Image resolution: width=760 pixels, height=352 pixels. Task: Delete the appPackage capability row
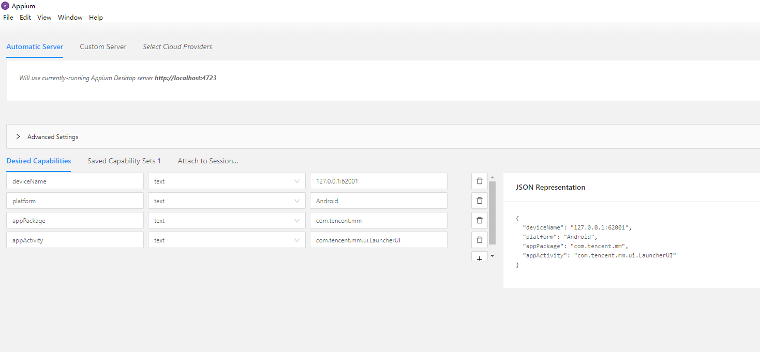click(x=480, y=220)
